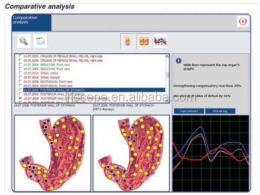This screenshot has width=260, height=195.
Task: Click the right stomach META-therapy image
Action: tap(131, 153)
